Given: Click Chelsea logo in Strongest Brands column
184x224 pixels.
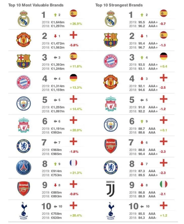Looking at the screenshot, I should coord(111,167).
